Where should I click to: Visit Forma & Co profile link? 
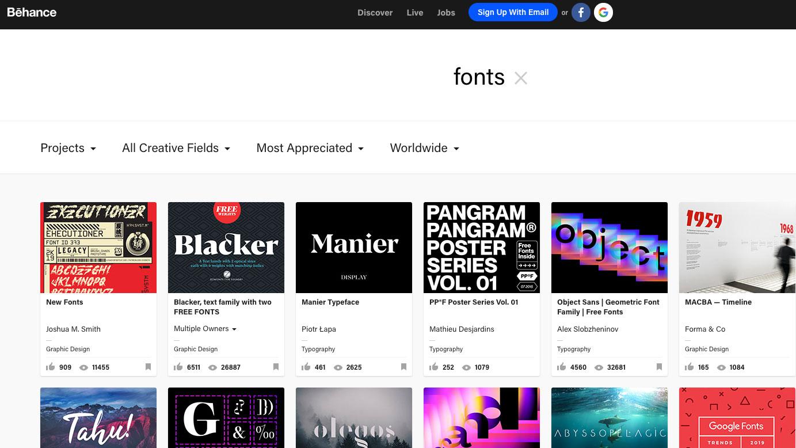point(705,329)
